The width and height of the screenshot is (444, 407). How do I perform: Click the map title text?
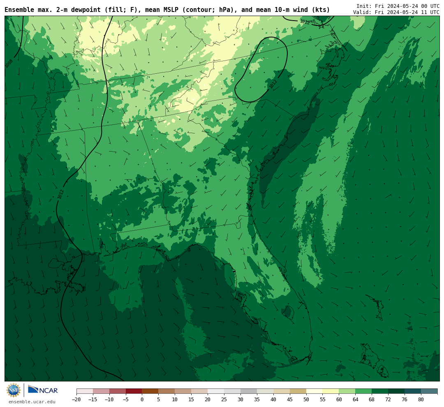point(167,10)
